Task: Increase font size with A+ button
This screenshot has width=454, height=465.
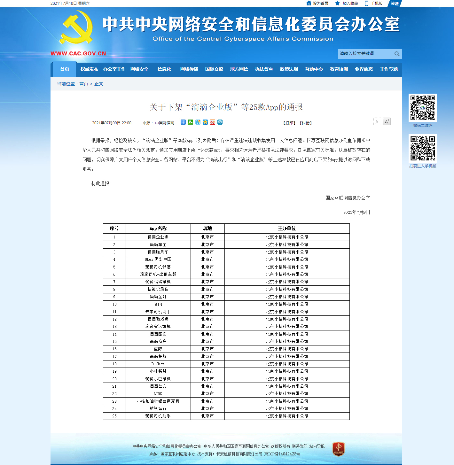Action: coord(387,121)
